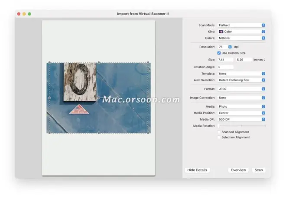Click the top-middle selection handle on scan
This screenshot has width=286, height=198.
point(99,63)
